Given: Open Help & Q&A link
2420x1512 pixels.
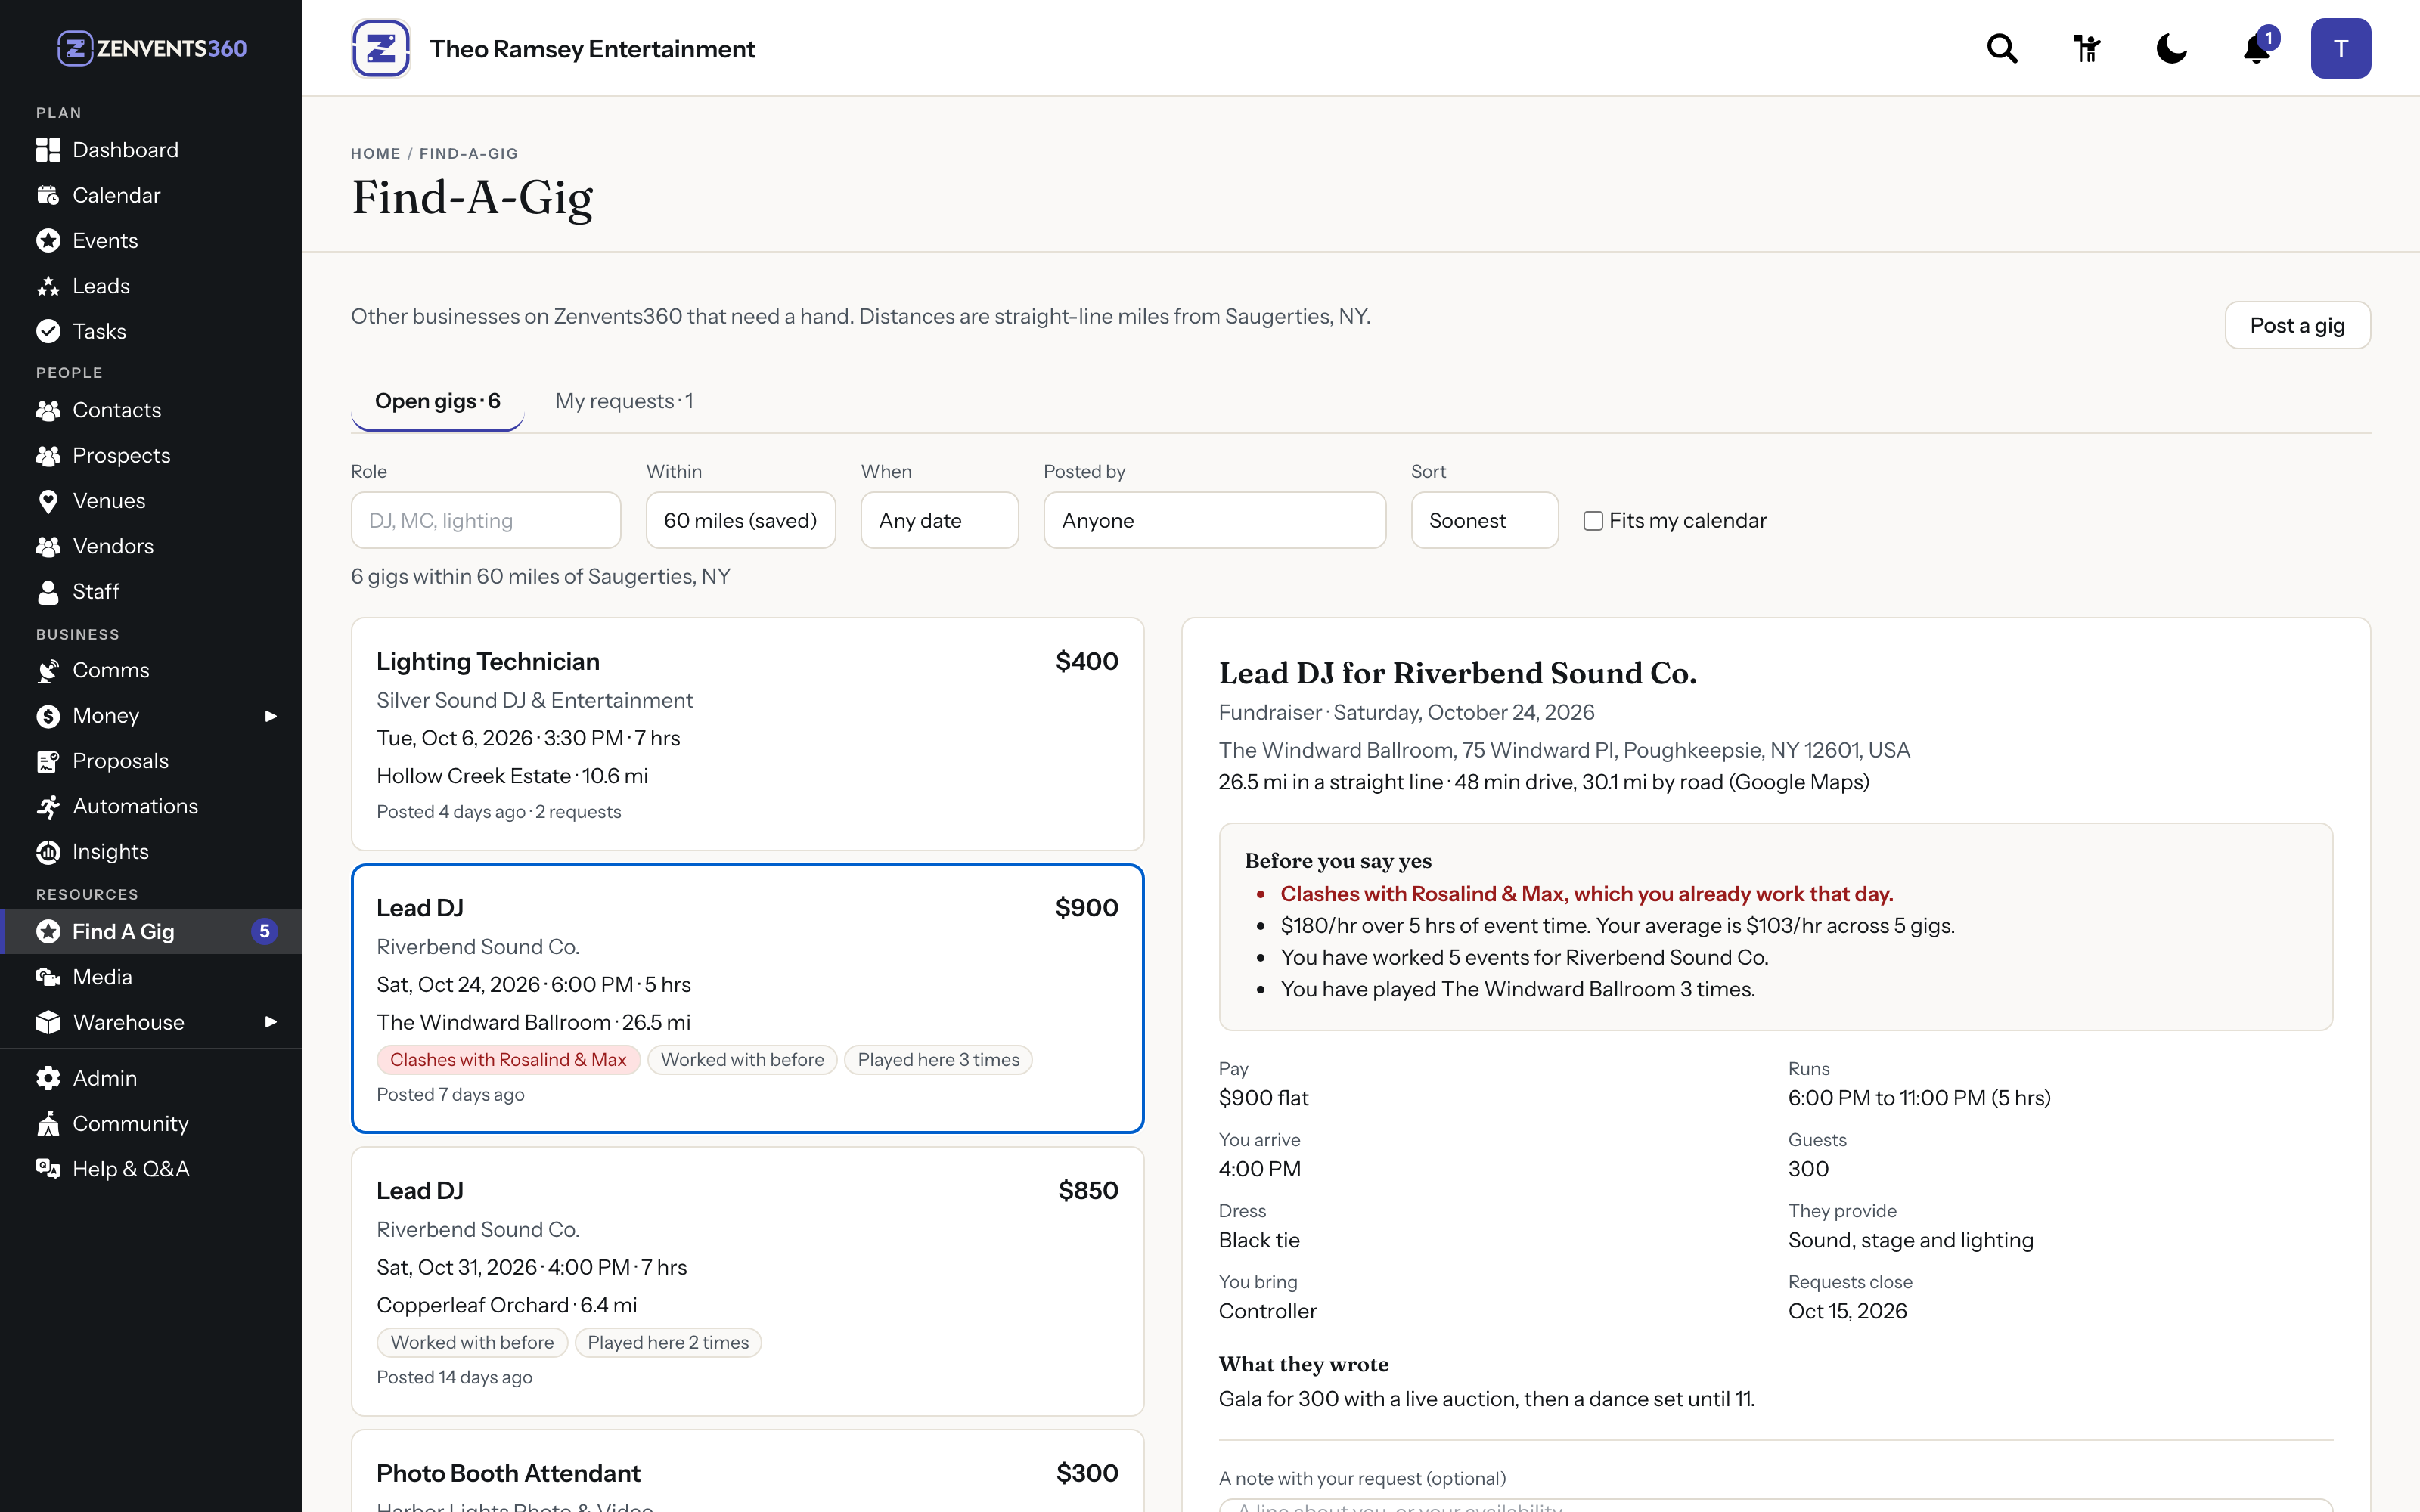Looking at the screenshot, I should tap(151, 1169).
